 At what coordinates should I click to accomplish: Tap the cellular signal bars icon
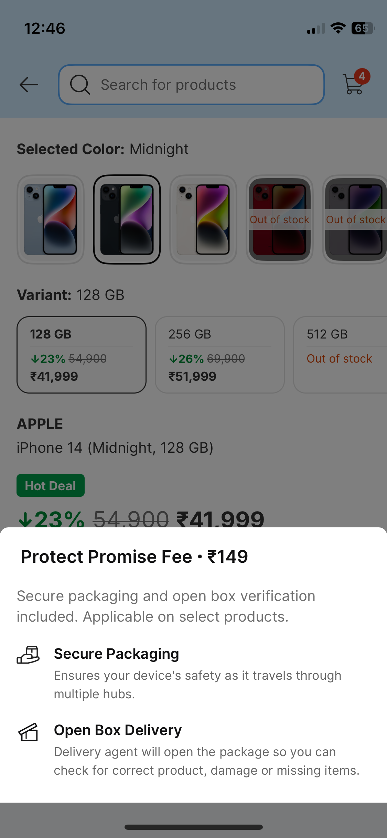click(x=316, y=29)
